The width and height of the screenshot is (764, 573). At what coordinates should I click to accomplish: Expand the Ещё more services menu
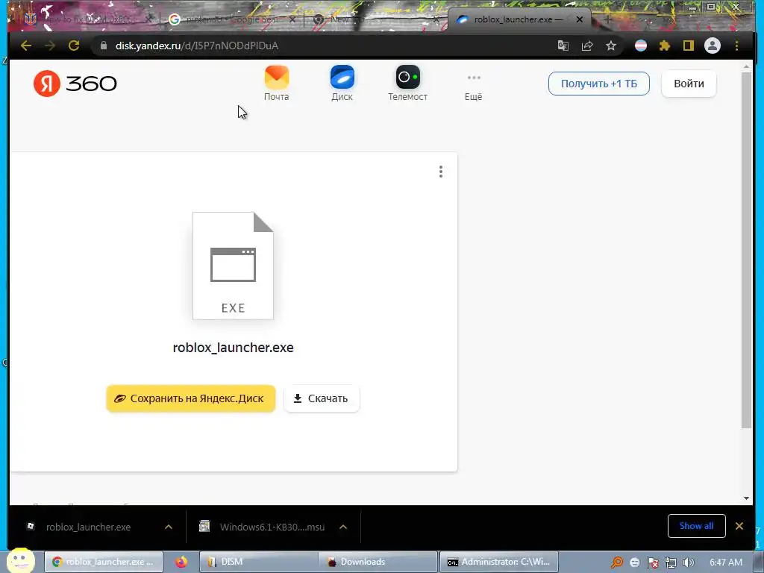pyautogui.click(x=474, y=87)
